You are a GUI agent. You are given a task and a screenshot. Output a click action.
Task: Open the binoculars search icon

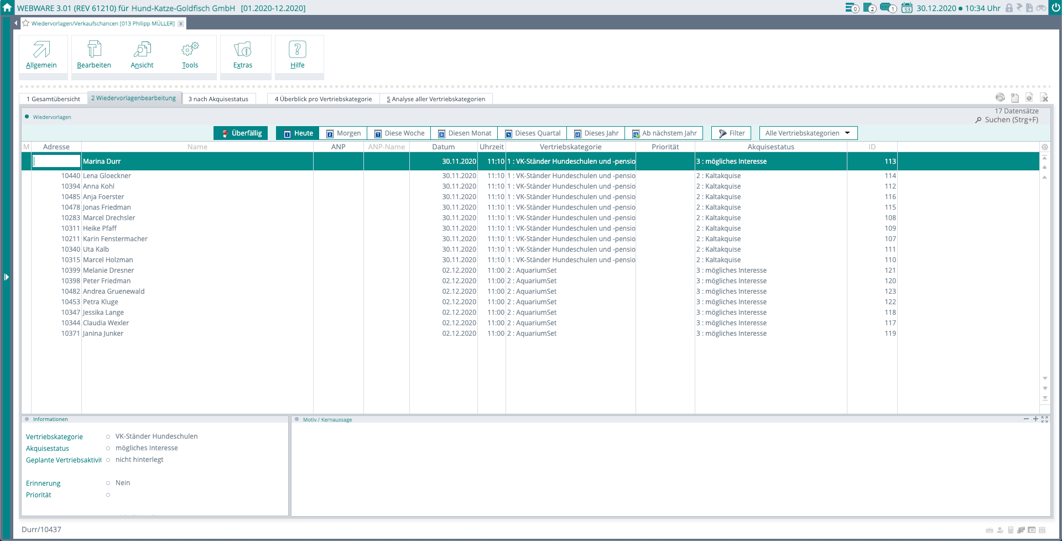[x=1041, y=8]
